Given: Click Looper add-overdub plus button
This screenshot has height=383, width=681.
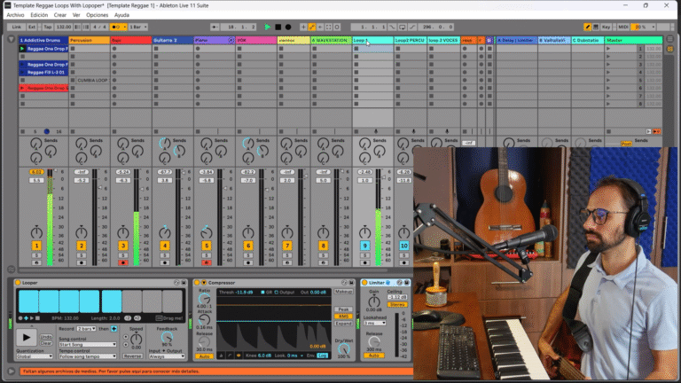Looking at the screenshot, I should pyautogui.click(x=114, y=328).
